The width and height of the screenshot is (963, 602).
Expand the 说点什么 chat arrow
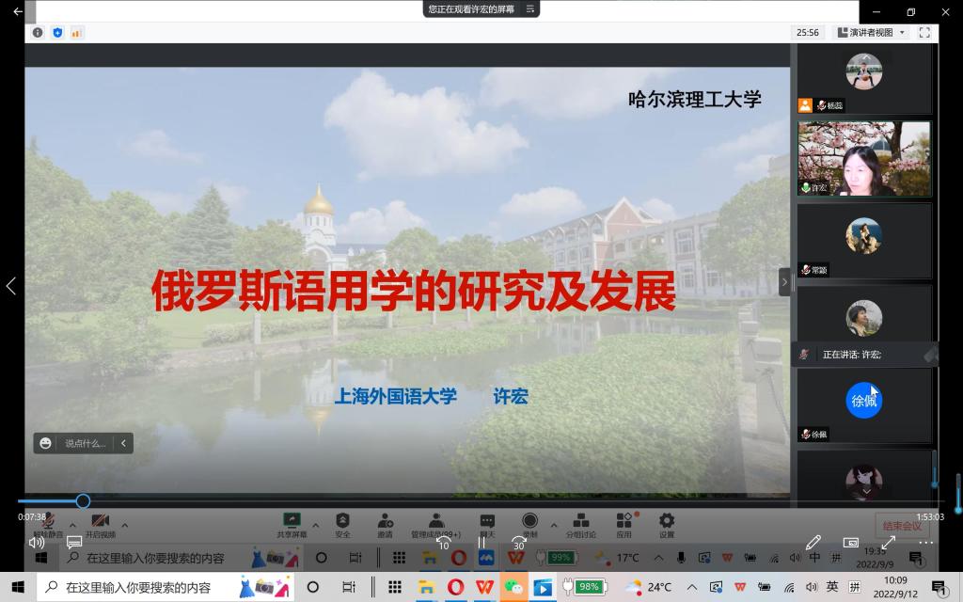pyautogui.click(x=122, y=443)
